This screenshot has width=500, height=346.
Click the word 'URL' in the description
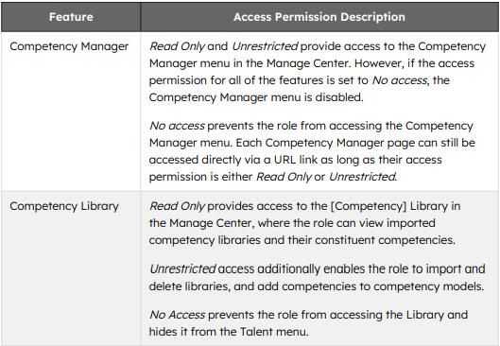tap(284, 160)
